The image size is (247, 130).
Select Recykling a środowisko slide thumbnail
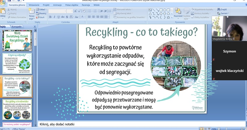17,110
